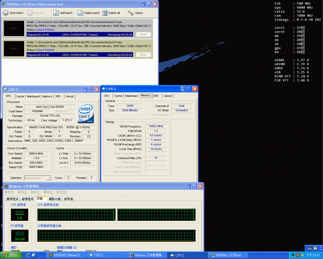Image resolution: width=323 pixels, height=259 pixels.
Task: Switch to 應用程式 tab in Task Manager
Action: coord(13,199)
